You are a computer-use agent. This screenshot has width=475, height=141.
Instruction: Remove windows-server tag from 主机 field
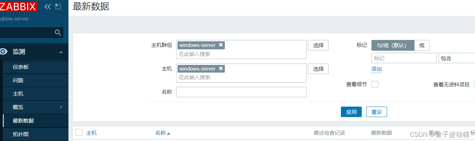point(221,69)
